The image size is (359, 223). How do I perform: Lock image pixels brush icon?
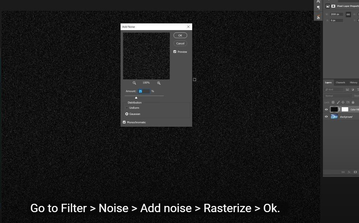[338, 102]
